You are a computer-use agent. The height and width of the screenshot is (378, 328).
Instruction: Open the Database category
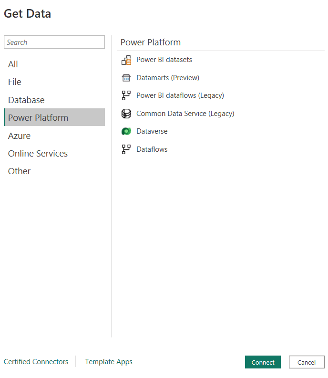point(54,100)
